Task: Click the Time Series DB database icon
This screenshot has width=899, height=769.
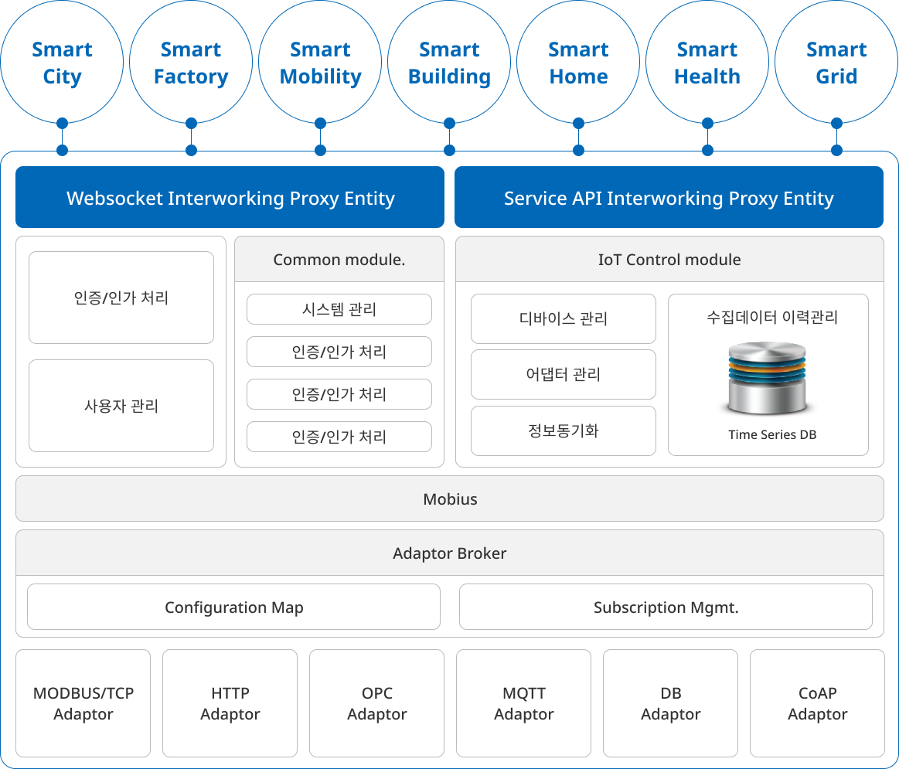Action: click(767, 379)
